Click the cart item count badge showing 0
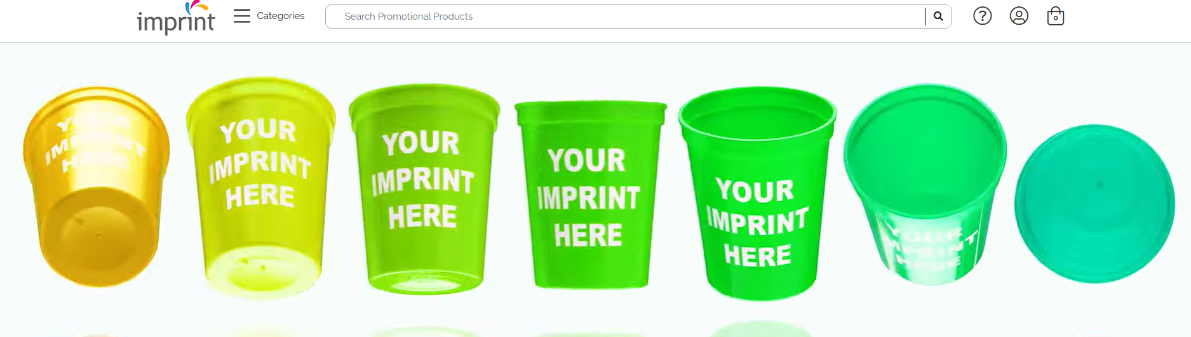1191x337 pixels. click(1056, 18)
